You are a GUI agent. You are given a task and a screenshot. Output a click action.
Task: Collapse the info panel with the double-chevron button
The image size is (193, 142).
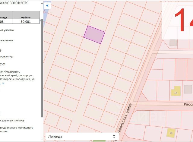[47, 5]
